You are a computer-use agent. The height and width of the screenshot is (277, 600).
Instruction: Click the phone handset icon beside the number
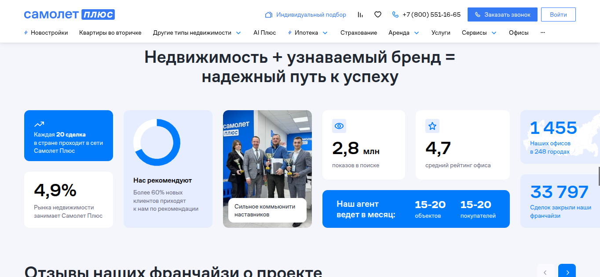coord(395,14)
